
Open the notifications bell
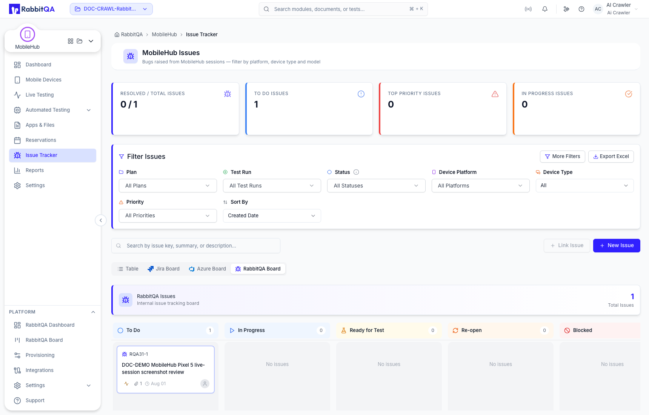tap(545, 9)
